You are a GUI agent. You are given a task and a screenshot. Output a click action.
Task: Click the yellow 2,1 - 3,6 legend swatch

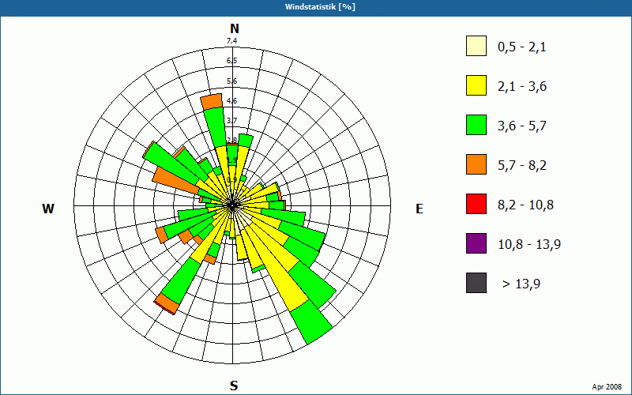476,85
